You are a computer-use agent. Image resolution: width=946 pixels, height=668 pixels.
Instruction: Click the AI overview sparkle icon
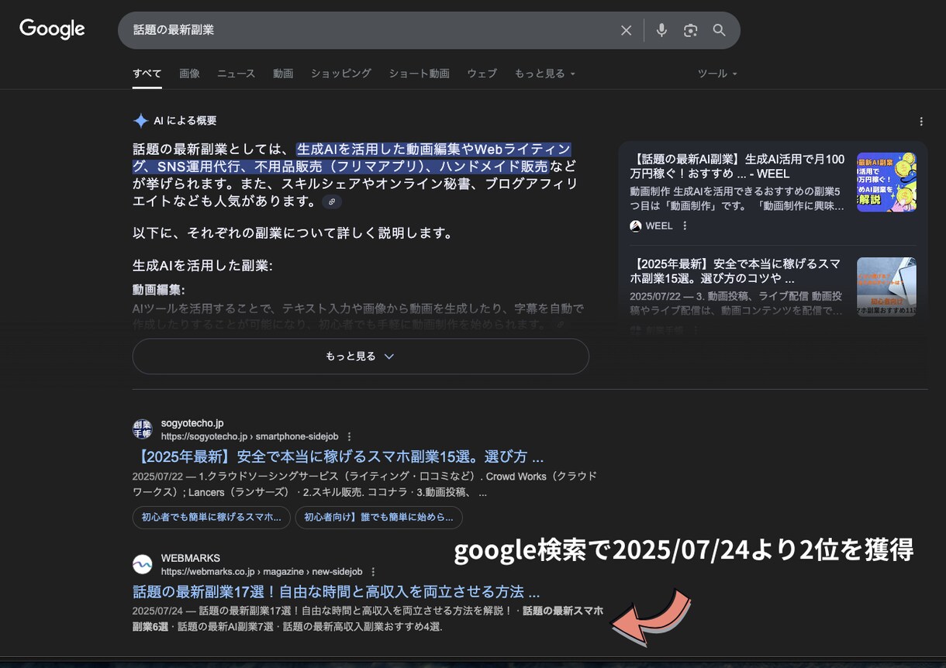tap(140, 121)
